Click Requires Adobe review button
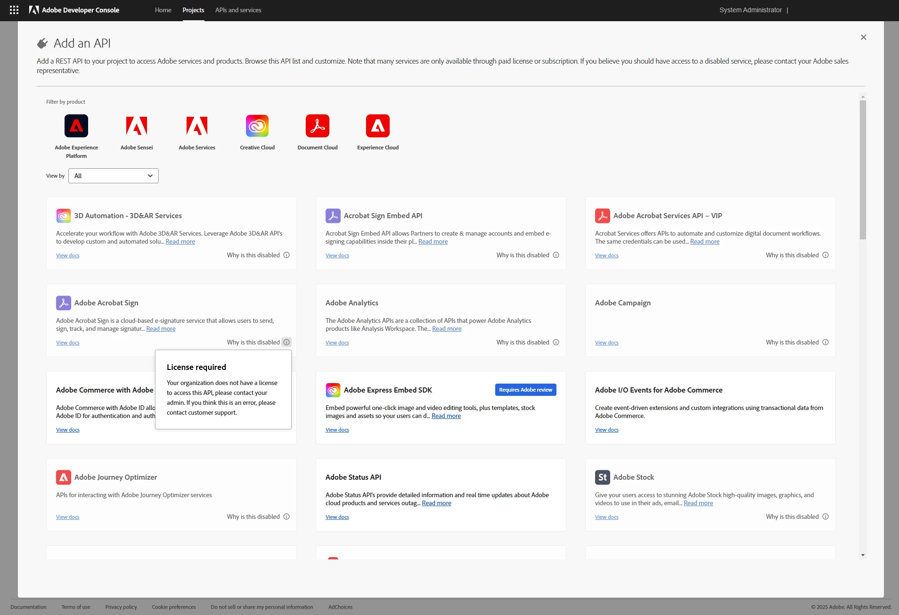The image size is (899, 615). pos(526,390)
